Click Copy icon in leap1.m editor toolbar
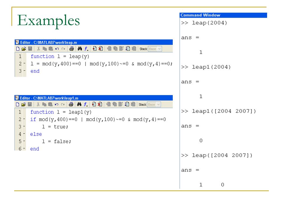The image size is (283, 212). point(44,104)
